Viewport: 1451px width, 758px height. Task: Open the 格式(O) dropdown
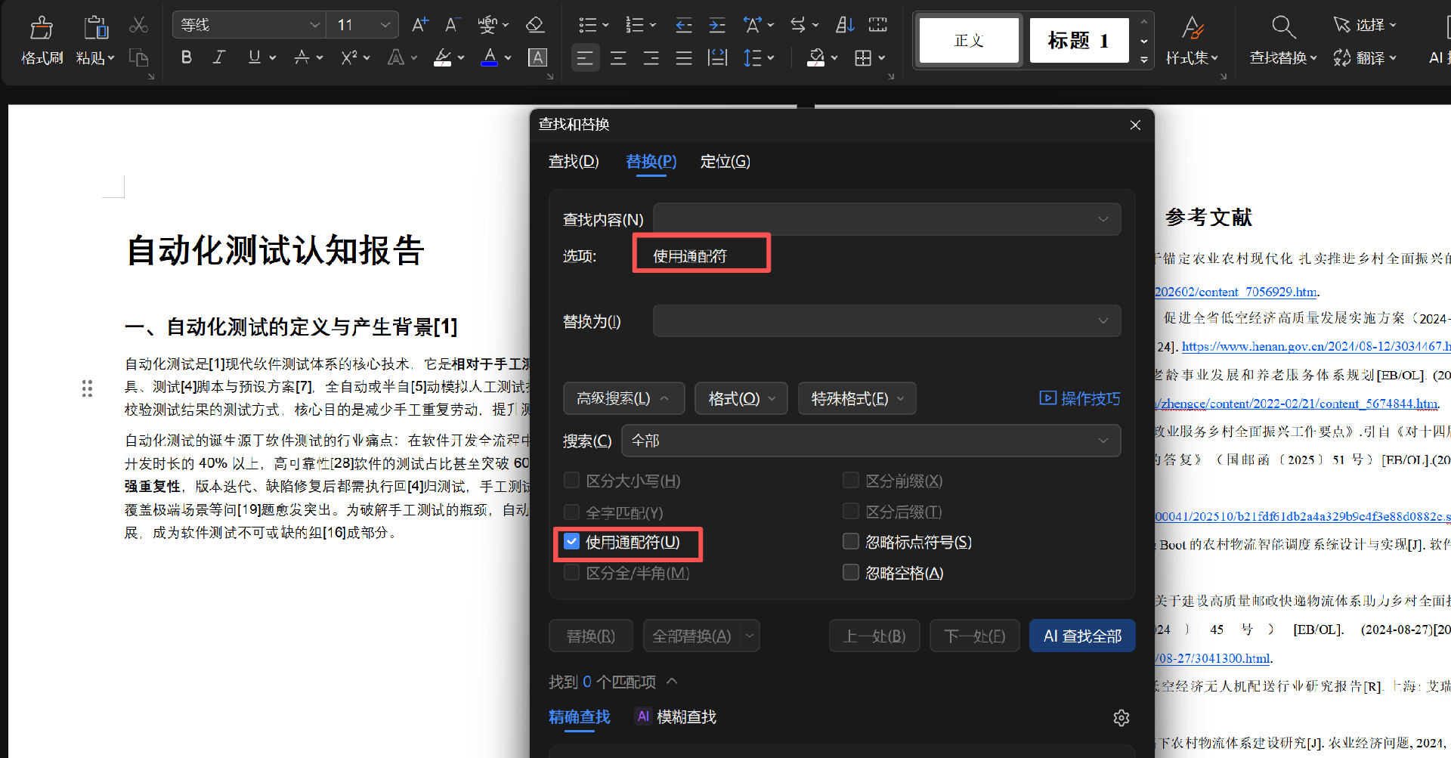coord(741,398)
